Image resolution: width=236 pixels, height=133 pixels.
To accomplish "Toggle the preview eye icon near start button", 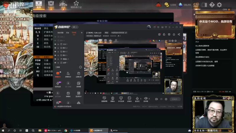I will [x=161, y=99].
